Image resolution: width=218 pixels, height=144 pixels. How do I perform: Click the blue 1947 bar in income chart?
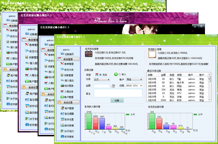[x=102, y=124]
